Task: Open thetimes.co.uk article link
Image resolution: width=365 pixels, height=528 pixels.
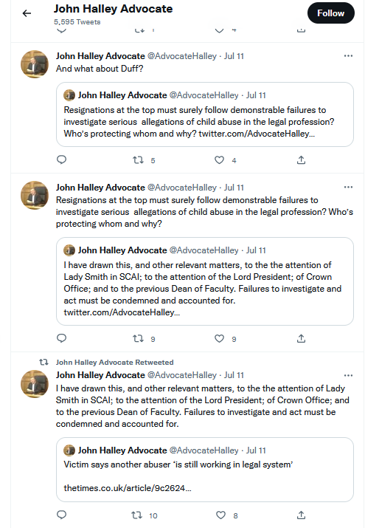Action: coord(128,488)
